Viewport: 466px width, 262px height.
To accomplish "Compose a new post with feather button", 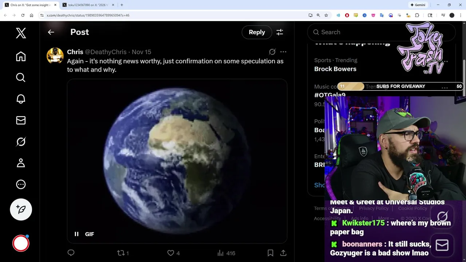I will 21,209.
